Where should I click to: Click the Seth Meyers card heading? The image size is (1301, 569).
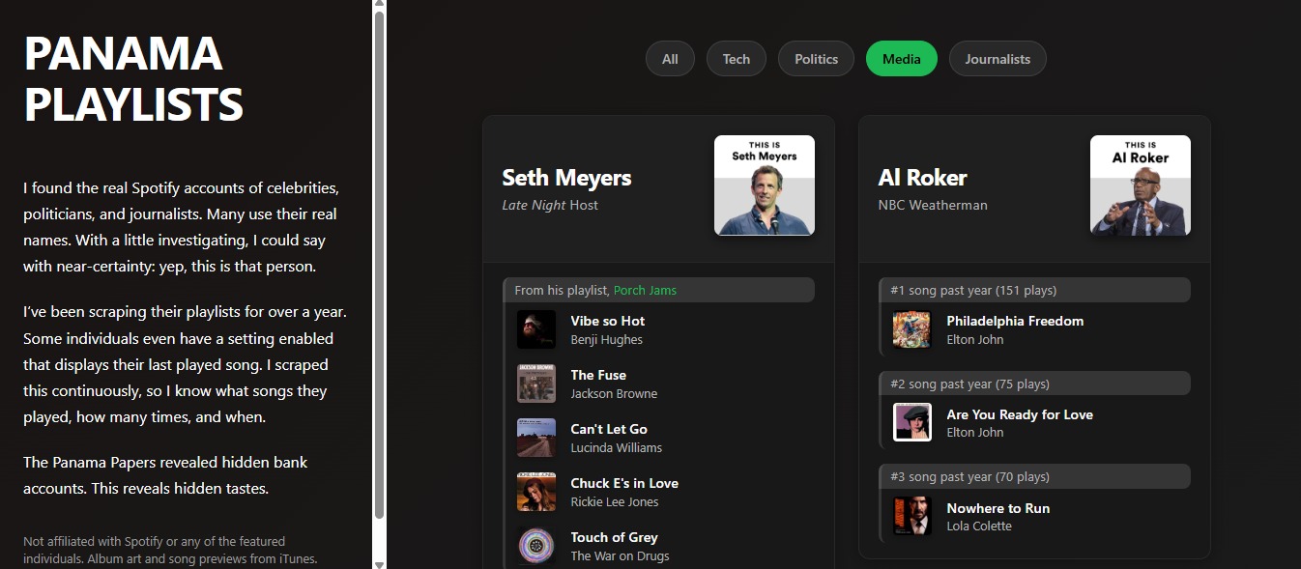(566, 178)
